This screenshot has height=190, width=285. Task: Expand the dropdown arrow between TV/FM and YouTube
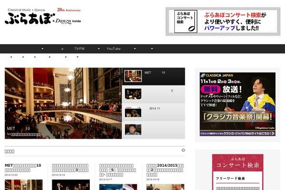tap(99, 49)
